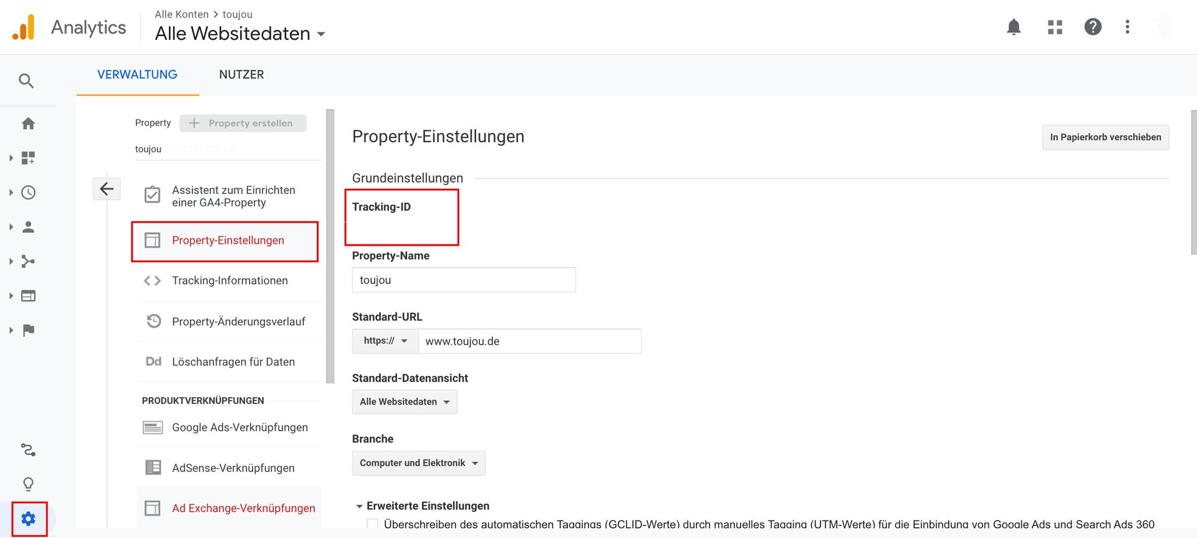
Task: Open the Computer und Elektronik industry dropdown
Action: pos(418,463)
